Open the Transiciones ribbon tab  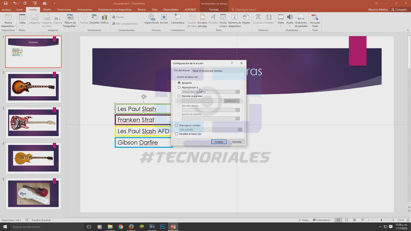point(64,9)
